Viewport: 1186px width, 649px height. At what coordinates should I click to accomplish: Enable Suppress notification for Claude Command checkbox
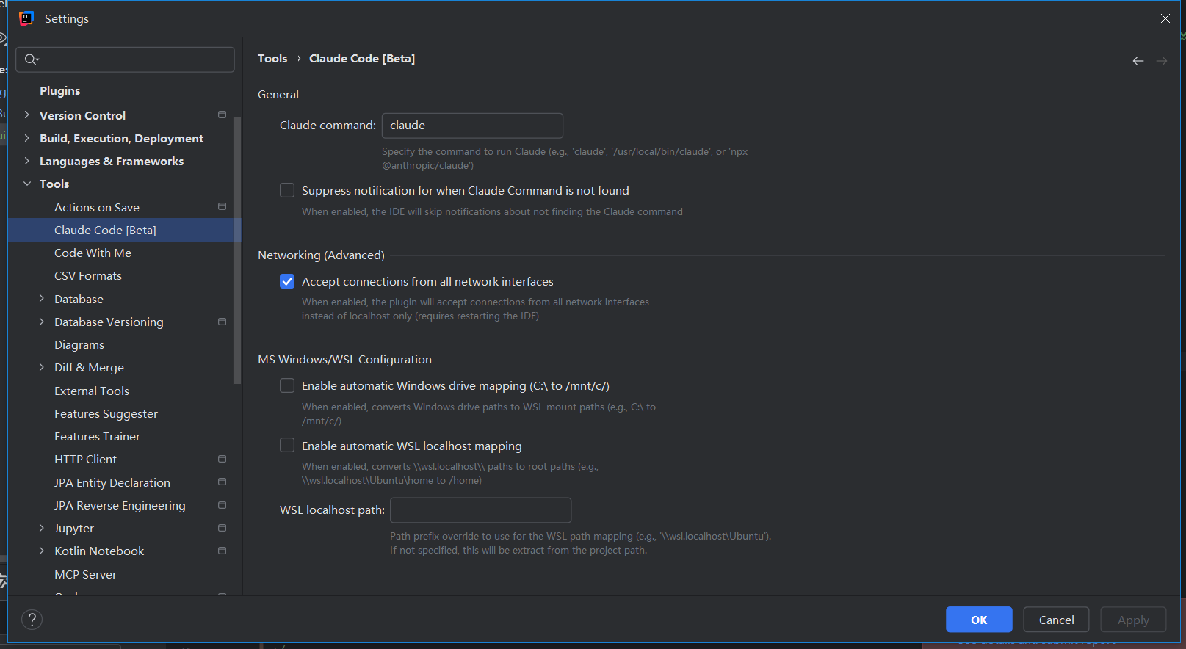[x=287, y=190]
